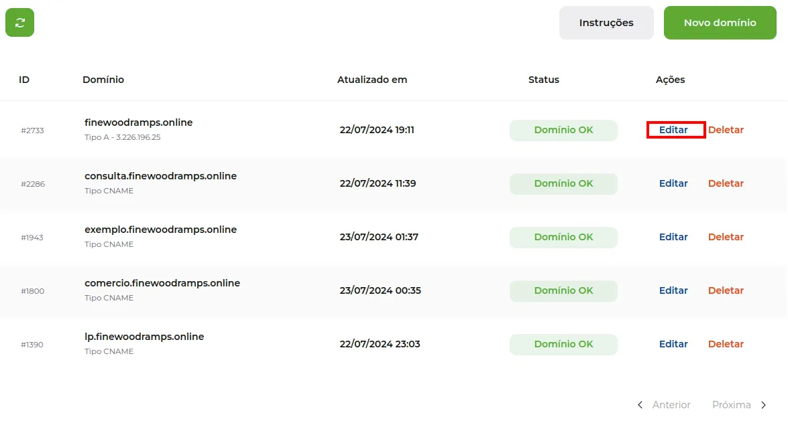Select ID #2286 cell
The width and height of the screenshot is (788, 431).
coord(33,184)
